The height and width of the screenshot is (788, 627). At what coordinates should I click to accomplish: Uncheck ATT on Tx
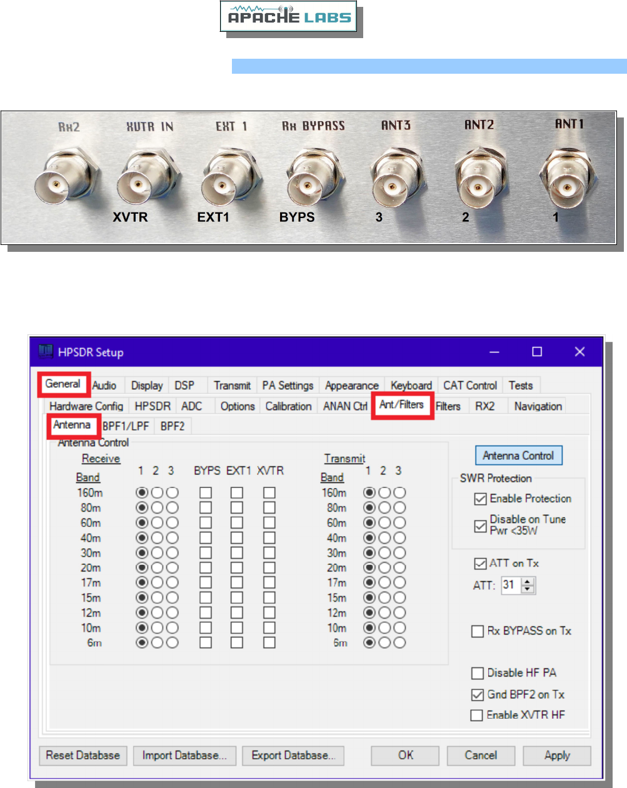[480, 564]
